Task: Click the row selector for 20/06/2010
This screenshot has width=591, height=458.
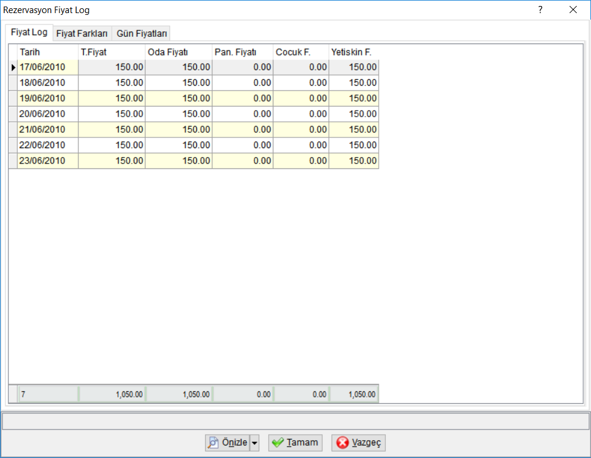Action: click(x=13, y=114)
